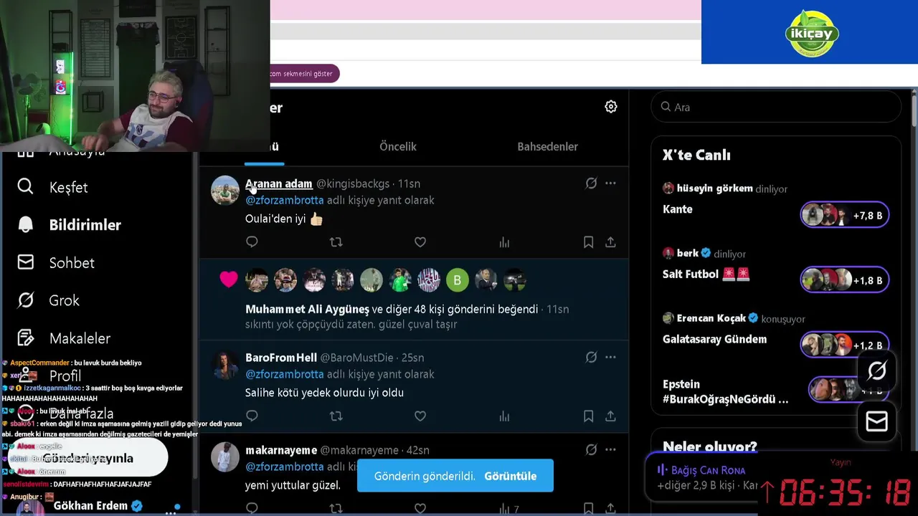Open more options on BaroFromHell's post
This screenshot has height=516, width=918.
tap(610, 357)
